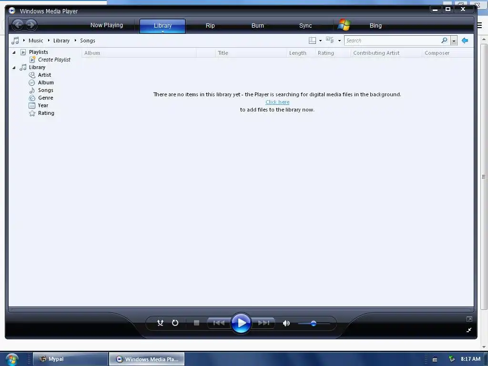
Task: Click the Genre icon in tree
Action: [x=32, y=98]
